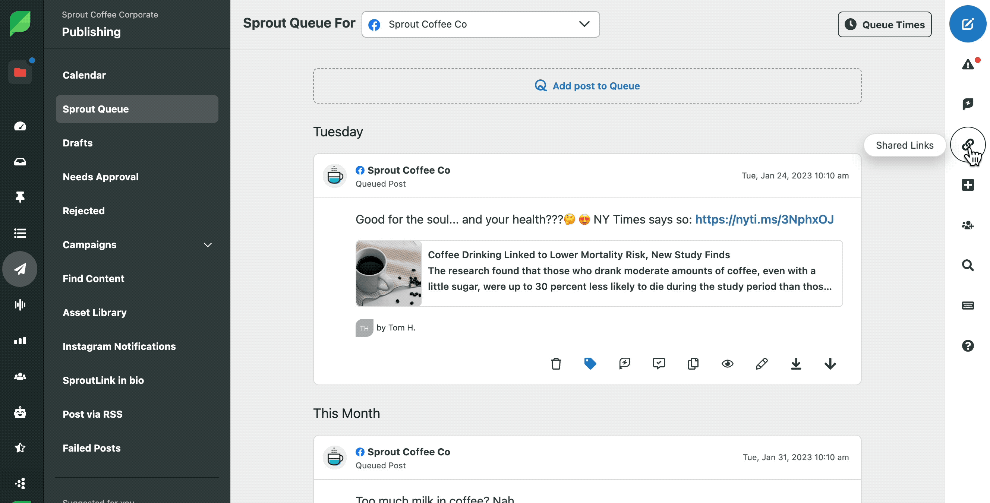Click Sprout Coffee Co name on Jan 24 post
This screenshot has width=990, height=503.
point(409,170)
